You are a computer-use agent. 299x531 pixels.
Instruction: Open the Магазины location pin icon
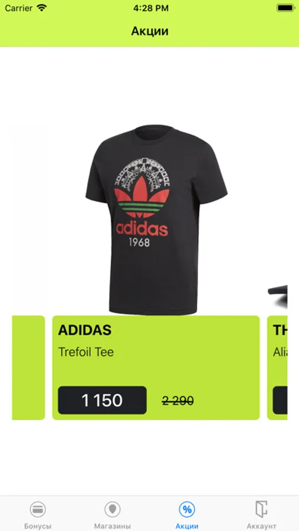click(x=113, y=509)
